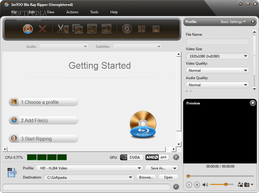The height and width of the screenshot is (193, 259).
Task: Click the Profile panel arrow icon
Action: 253,22
